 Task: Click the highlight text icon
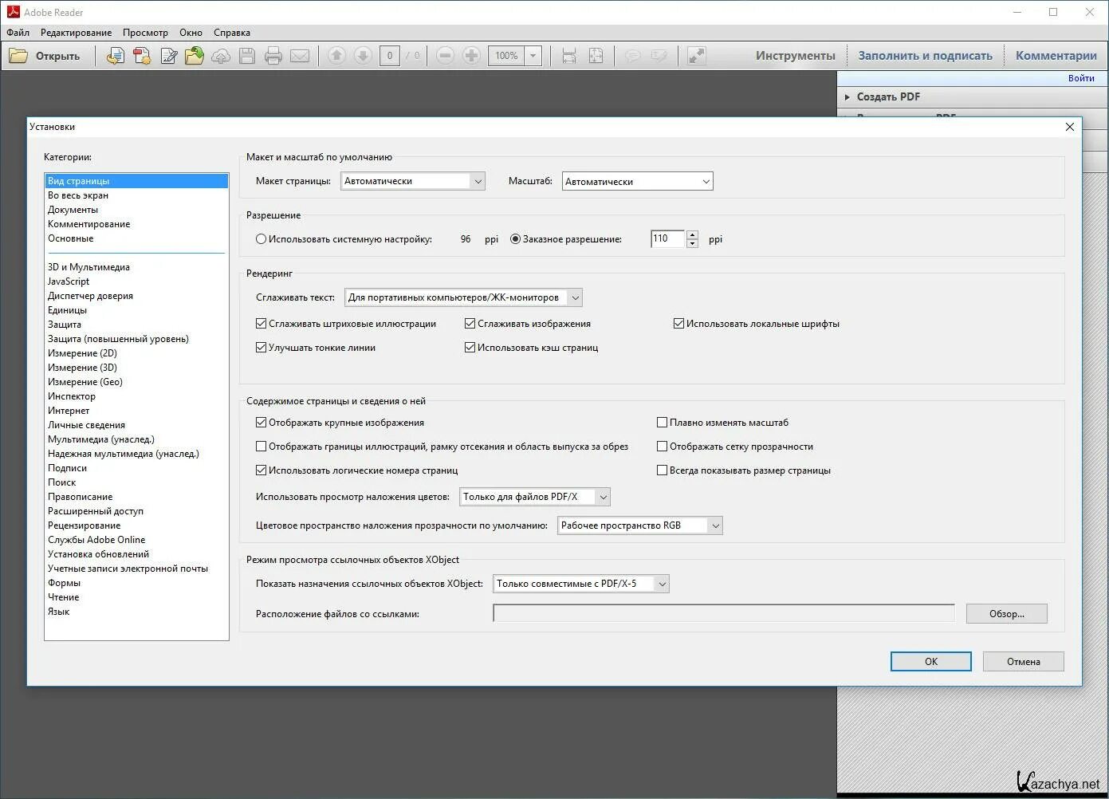pyautogui.click(x=659, y=56)
